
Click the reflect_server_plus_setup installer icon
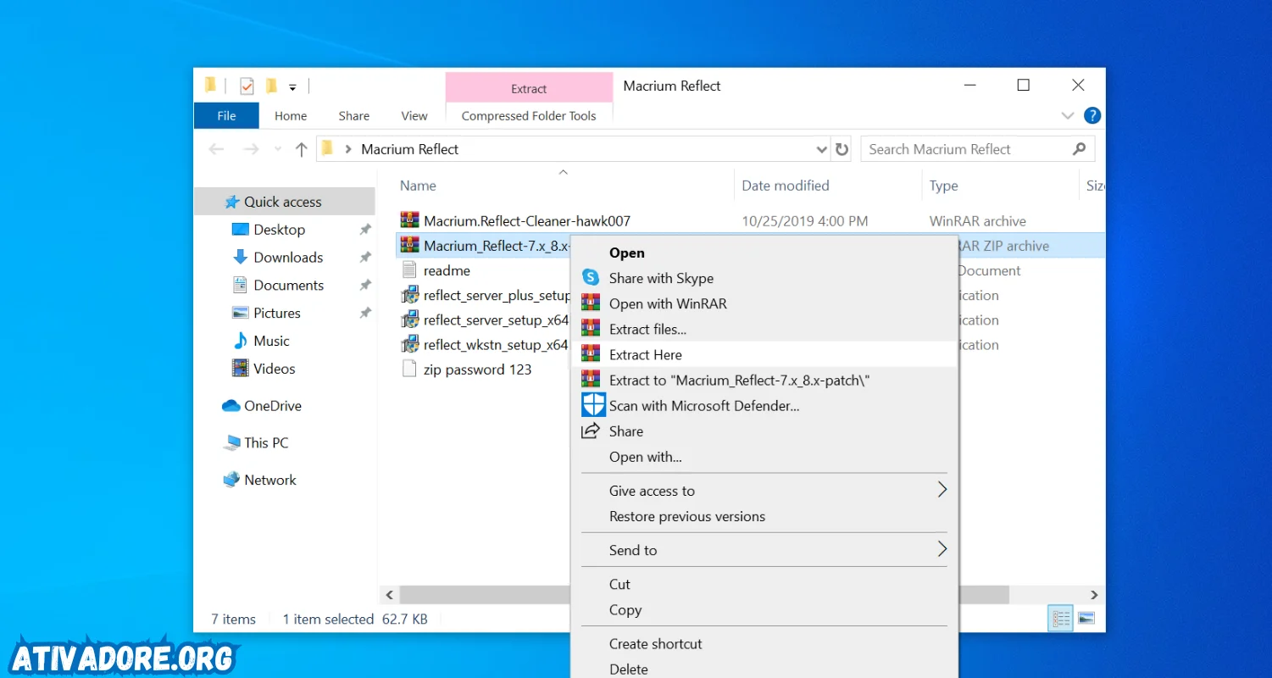(x=410, y=295)
